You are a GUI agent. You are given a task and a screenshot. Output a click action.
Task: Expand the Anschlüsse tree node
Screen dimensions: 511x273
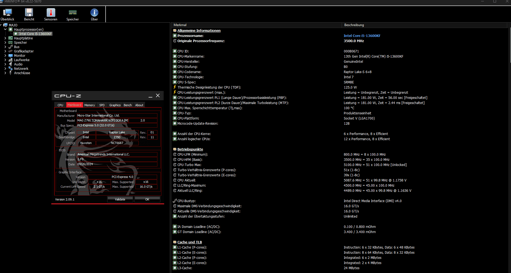coord(5,73)
